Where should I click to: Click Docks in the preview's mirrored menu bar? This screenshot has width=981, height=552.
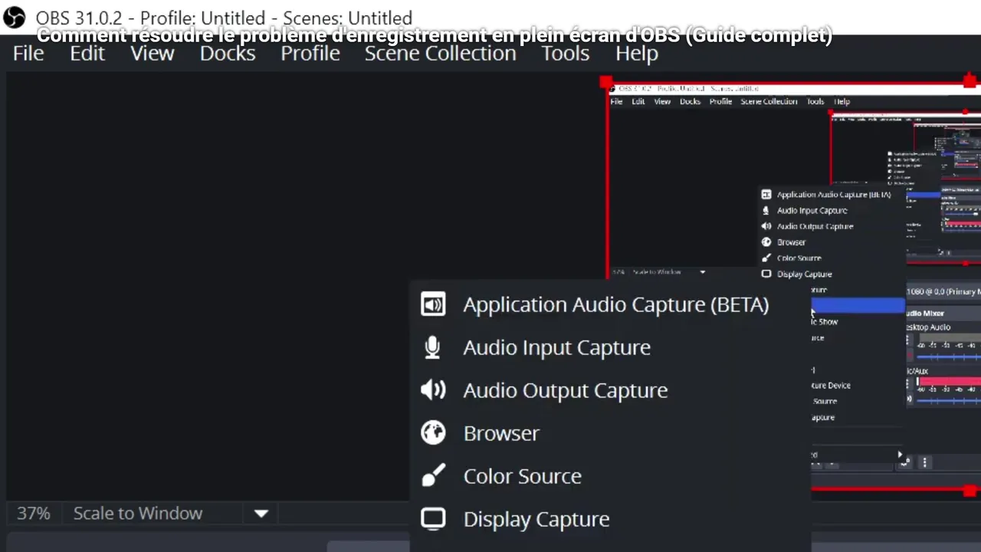[690, 101]
